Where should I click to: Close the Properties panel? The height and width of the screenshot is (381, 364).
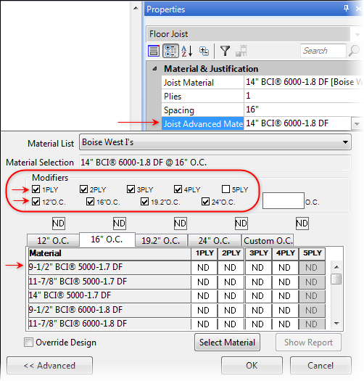tap(359, 9)
